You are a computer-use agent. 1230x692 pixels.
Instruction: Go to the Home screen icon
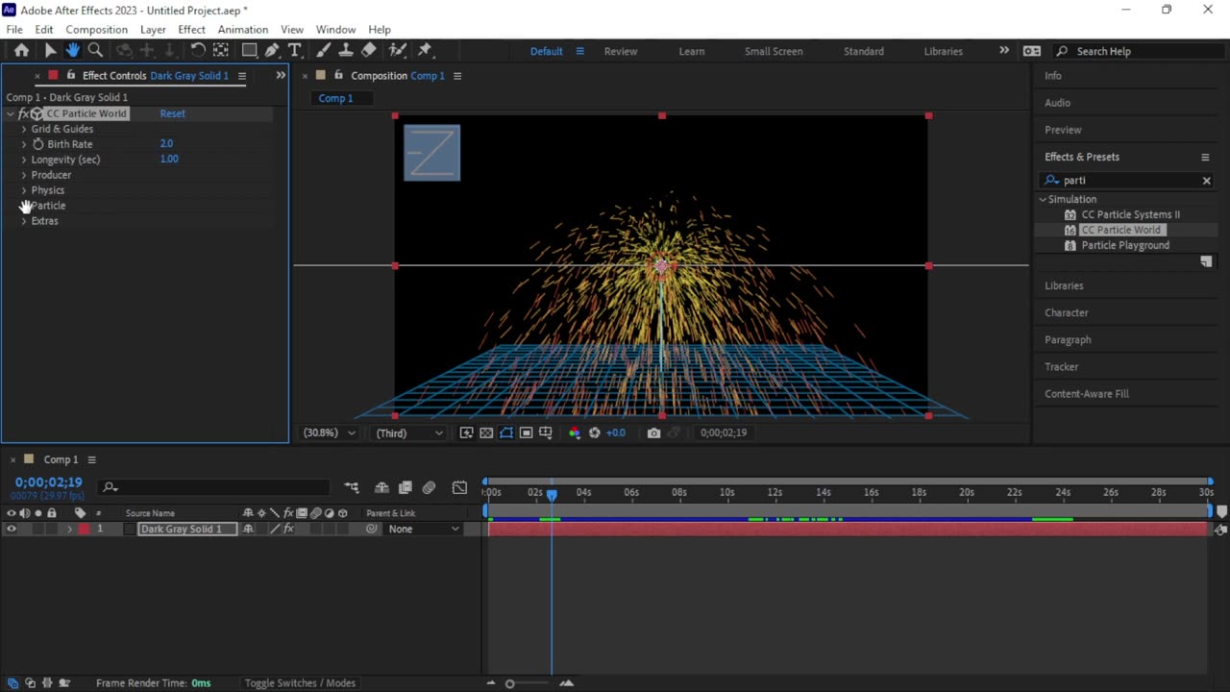(x=21, y=51)
